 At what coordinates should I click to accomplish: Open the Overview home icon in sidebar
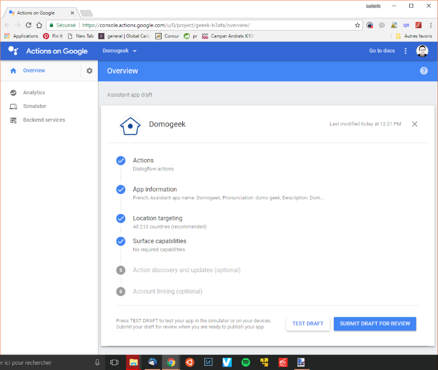(x=13, y=70)
